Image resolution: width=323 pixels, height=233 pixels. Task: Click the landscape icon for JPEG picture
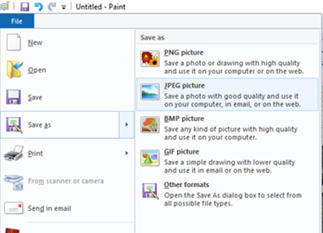click(x=150, y=92)
